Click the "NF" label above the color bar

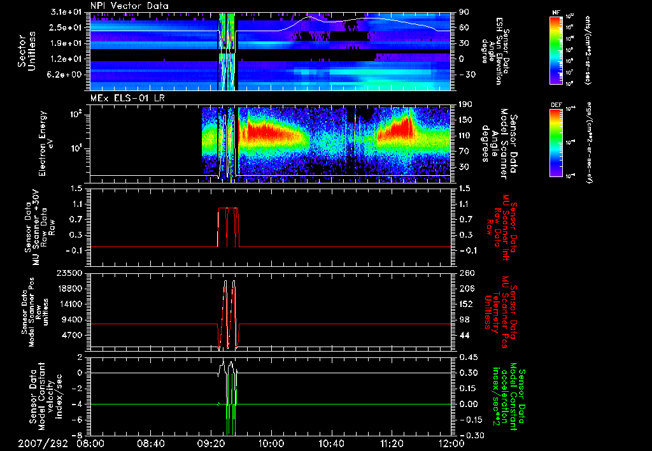[556, 13]
